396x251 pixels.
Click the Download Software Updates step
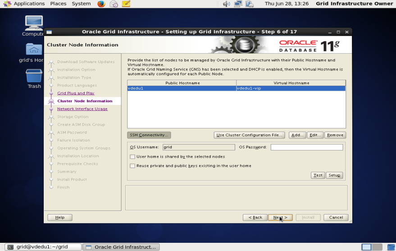86,62
